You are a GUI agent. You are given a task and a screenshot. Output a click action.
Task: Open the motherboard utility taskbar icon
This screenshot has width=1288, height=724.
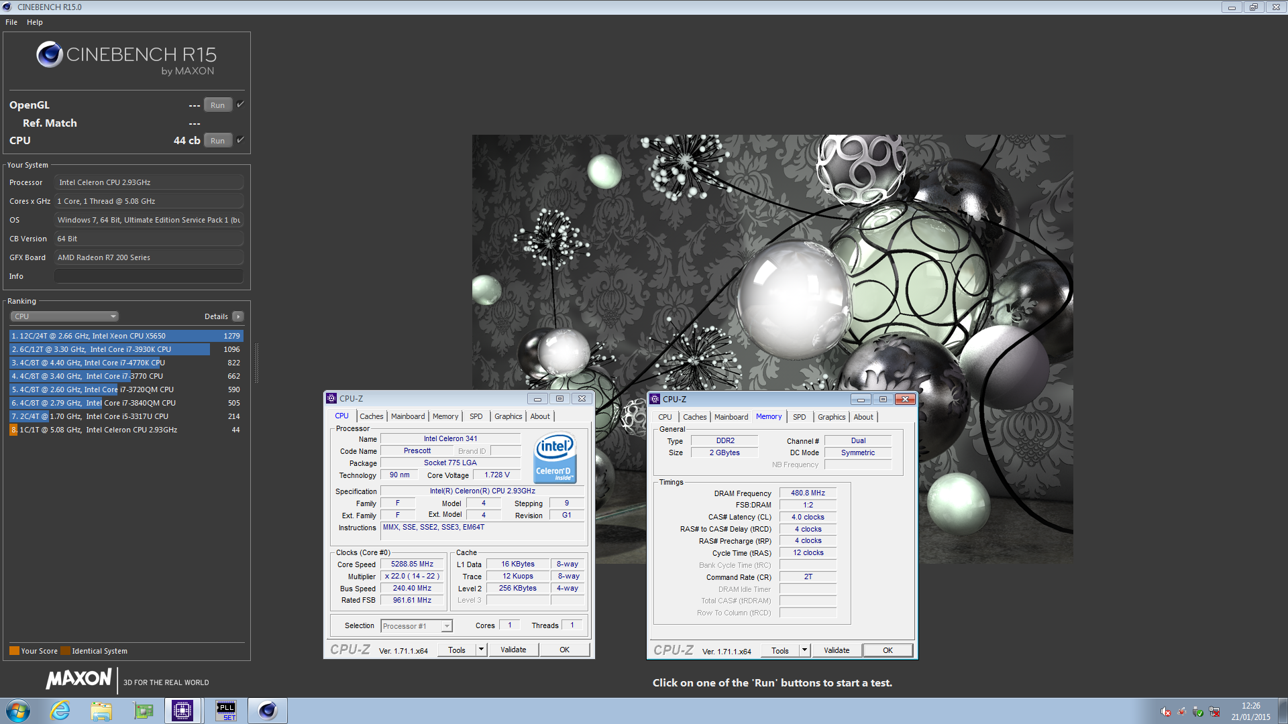point(143,711)
